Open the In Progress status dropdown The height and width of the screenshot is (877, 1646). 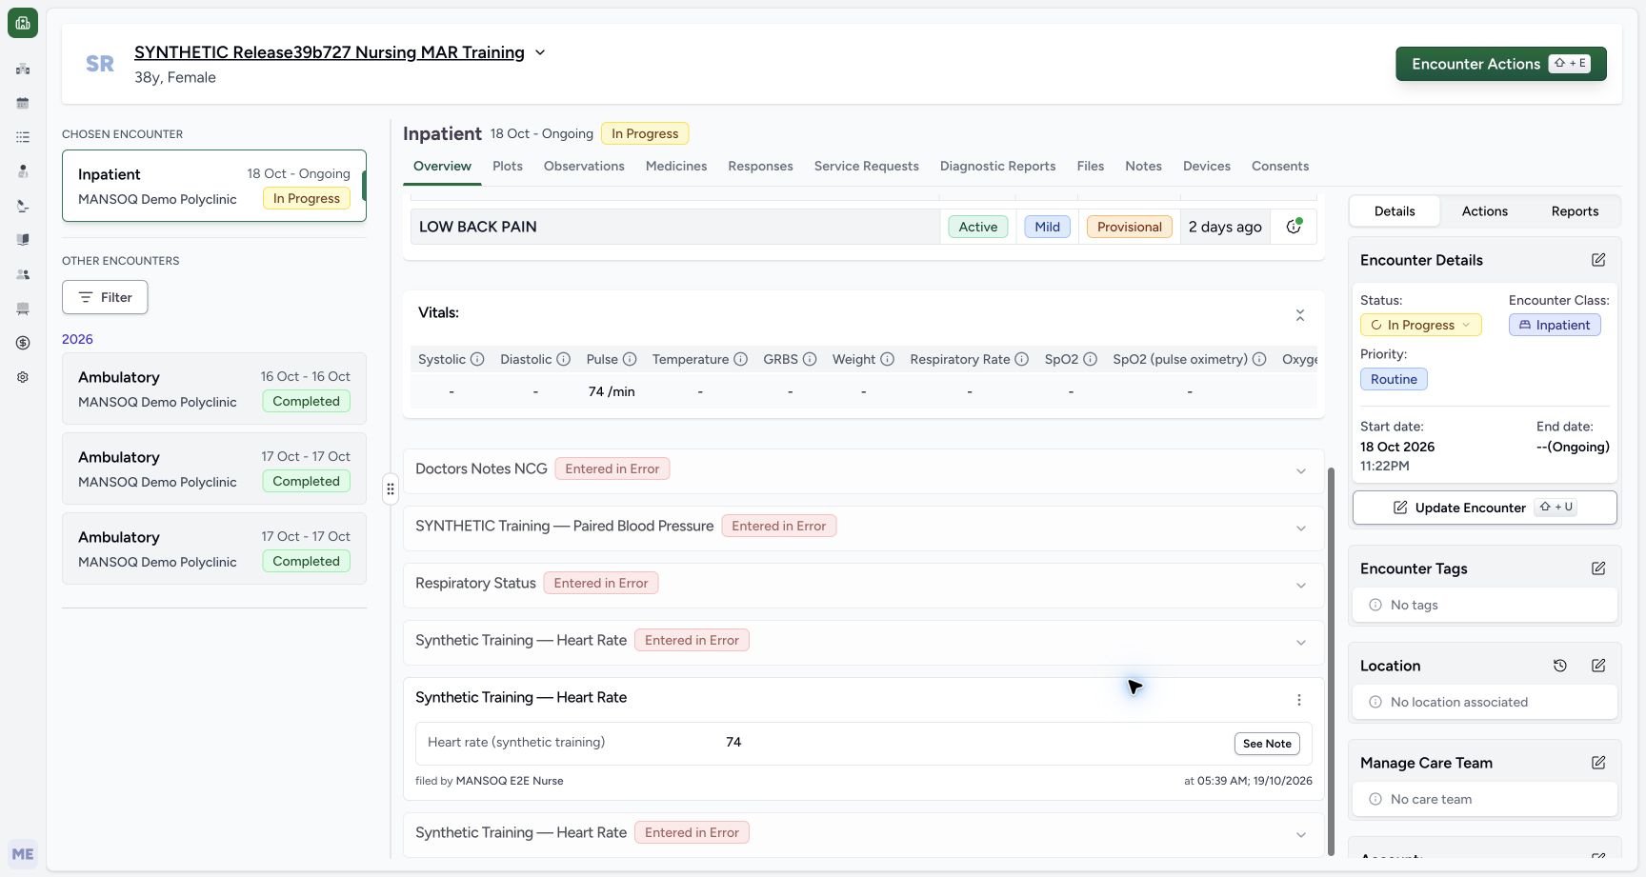pyautogui.click(x=1420, y=325)
